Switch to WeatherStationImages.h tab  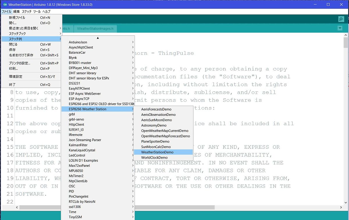coord(95,29)
